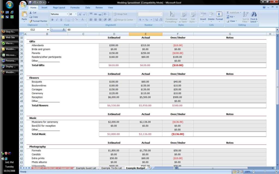
Task: Open the Example Guest List sheet tab
Action: 86,168
